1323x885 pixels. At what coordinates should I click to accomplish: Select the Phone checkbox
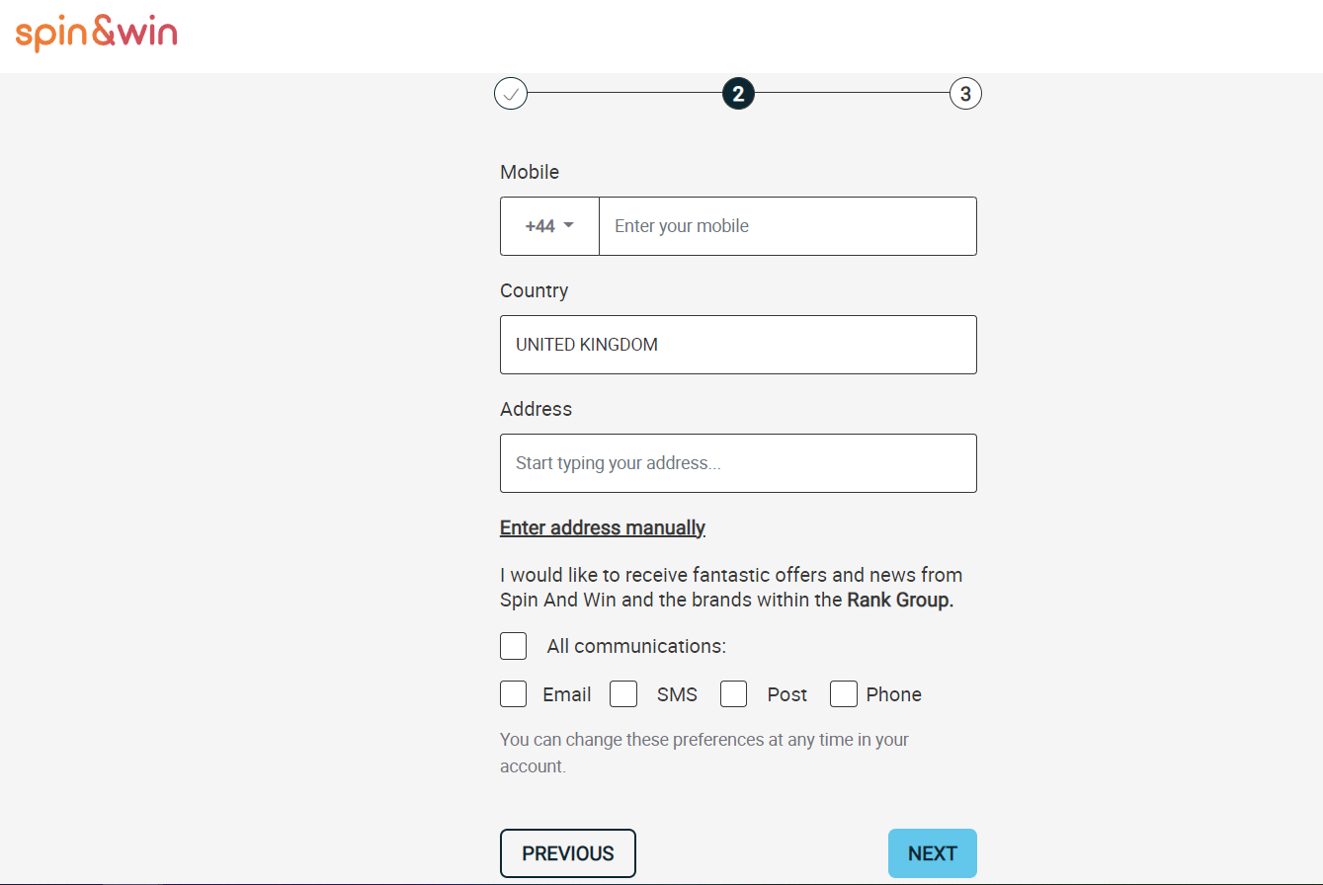(843, 694)
